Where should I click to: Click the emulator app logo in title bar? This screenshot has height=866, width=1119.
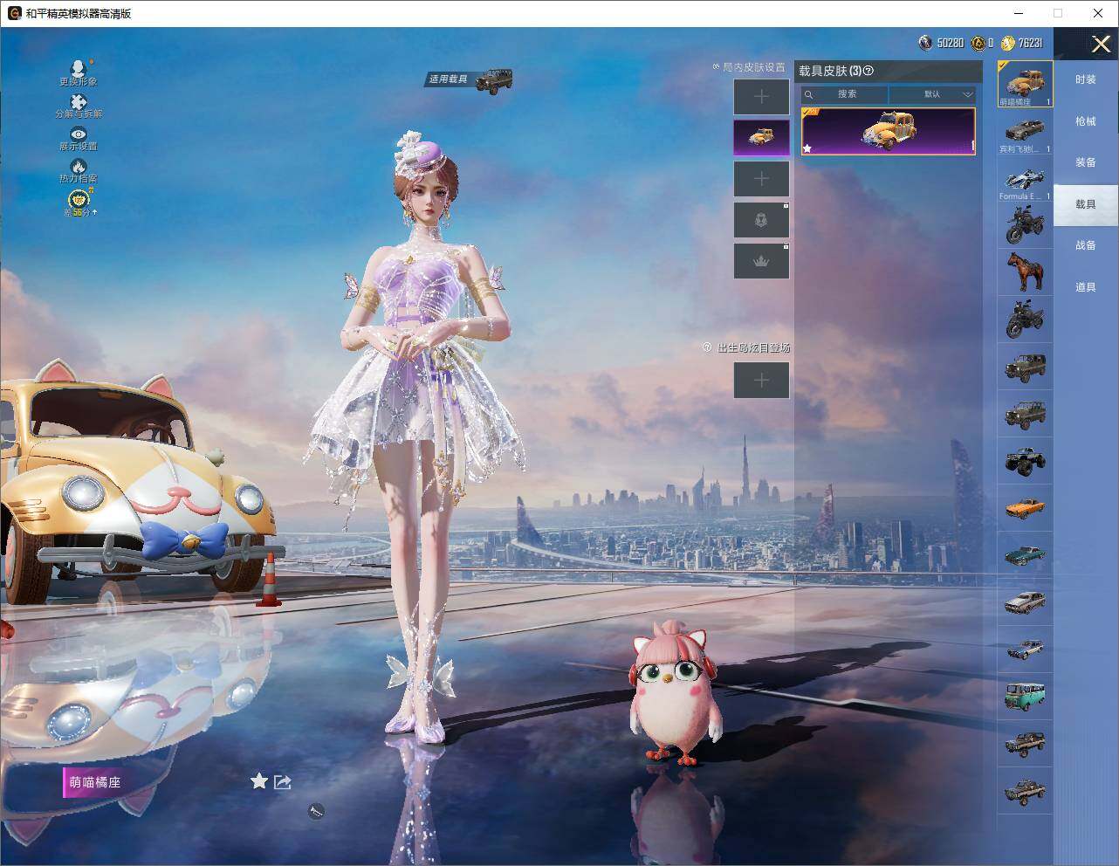pyautogui.click(x=14, y=13)
